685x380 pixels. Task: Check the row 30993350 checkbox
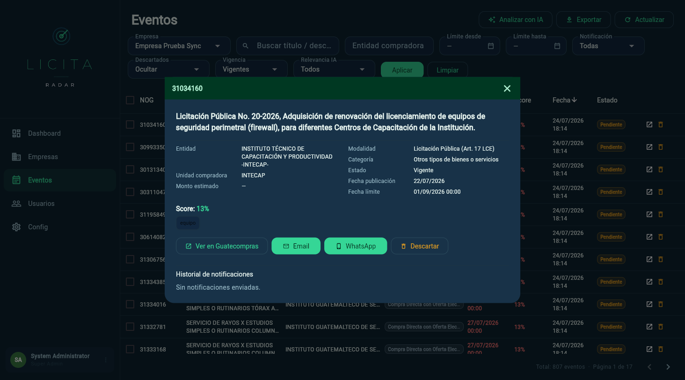(130, 147)
